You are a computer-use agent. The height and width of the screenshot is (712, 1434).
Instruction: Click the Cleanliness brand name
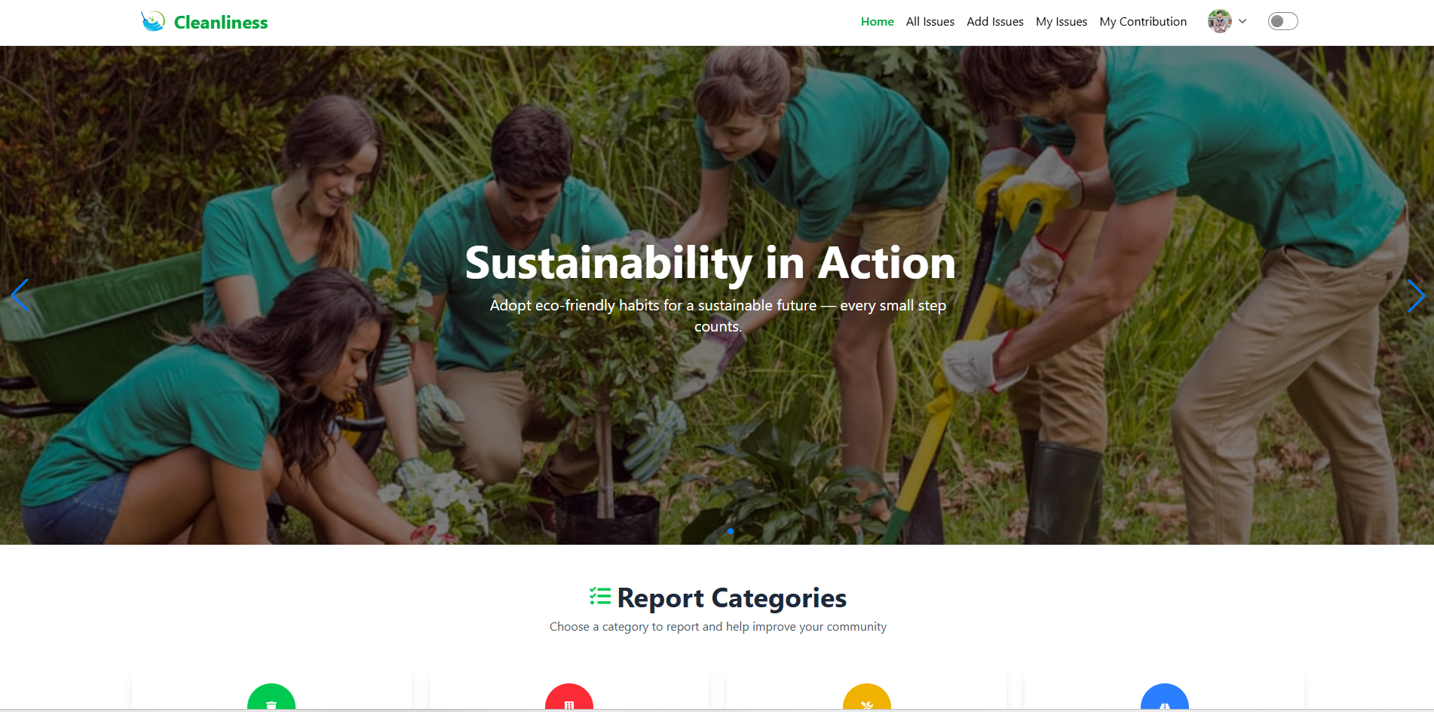click(x=221, y=23)
